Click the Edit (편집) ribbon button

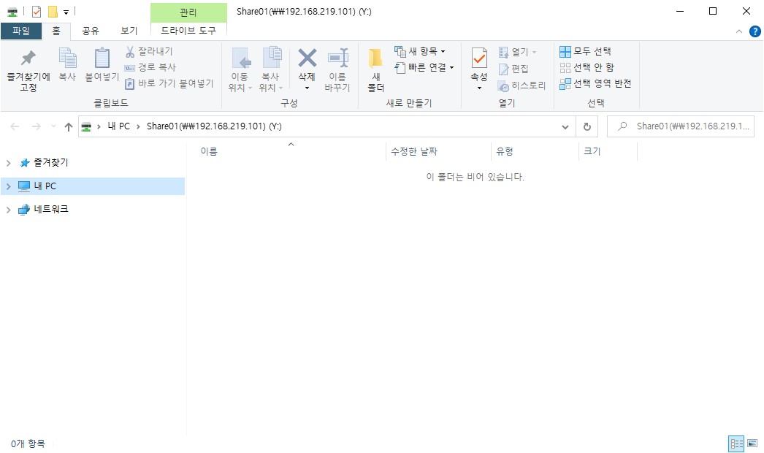[x=513, y=69]
